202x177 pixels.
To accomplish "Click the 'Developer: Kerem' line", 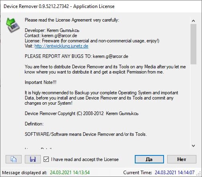I will [52, 30].
